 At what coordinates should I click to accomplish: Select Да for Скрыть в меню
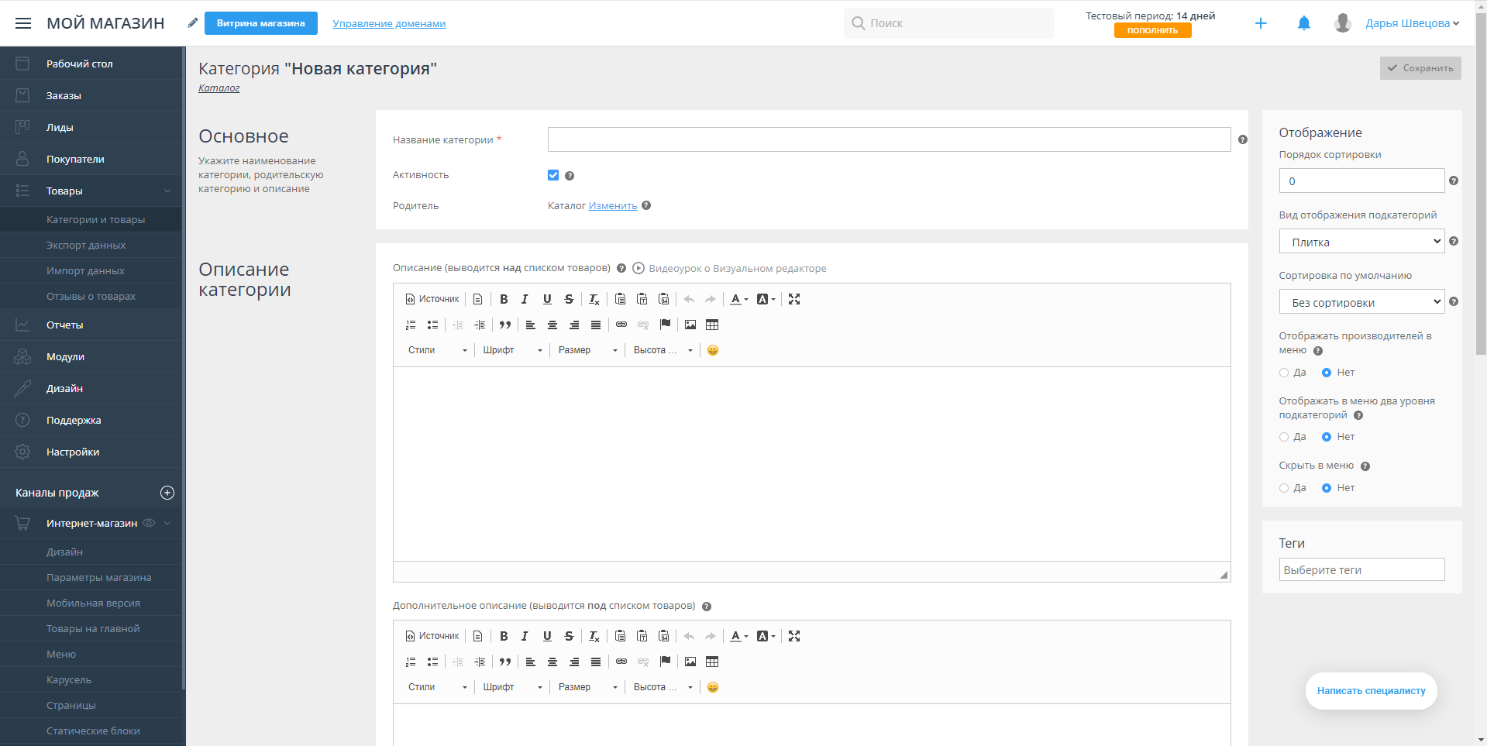coord(1284,488)
